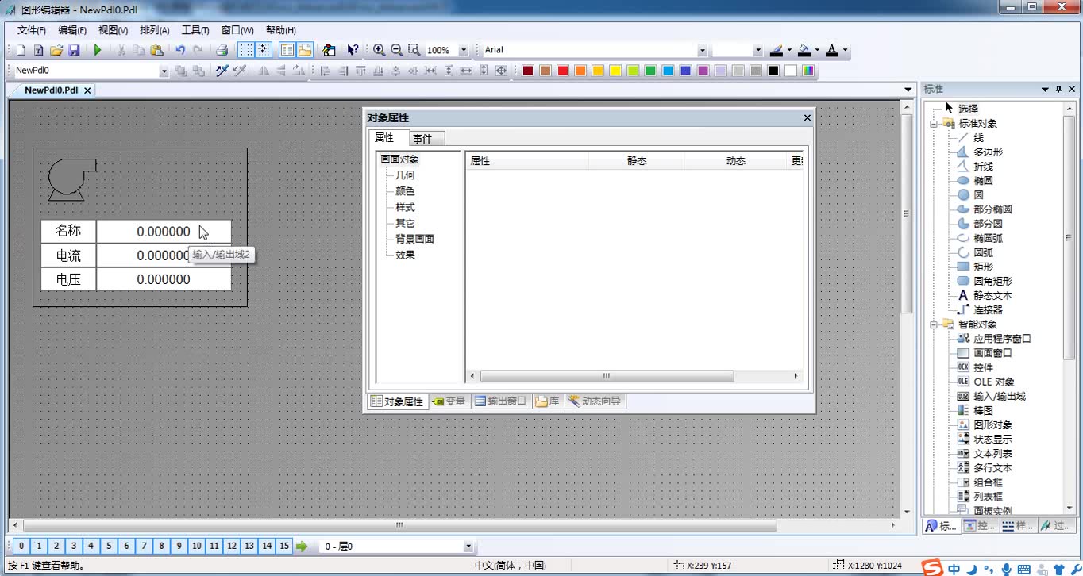Viewport: 1083px width, 576px height.
Task: Zoom out with the magnifier minus icon
Action: [x=396, y=50]
